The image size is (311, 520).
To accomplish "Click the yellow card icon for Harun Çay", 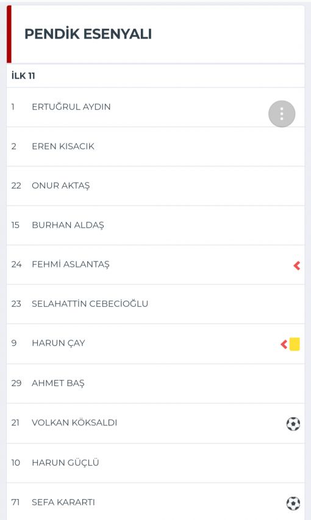I will click(x=295, y=344).
